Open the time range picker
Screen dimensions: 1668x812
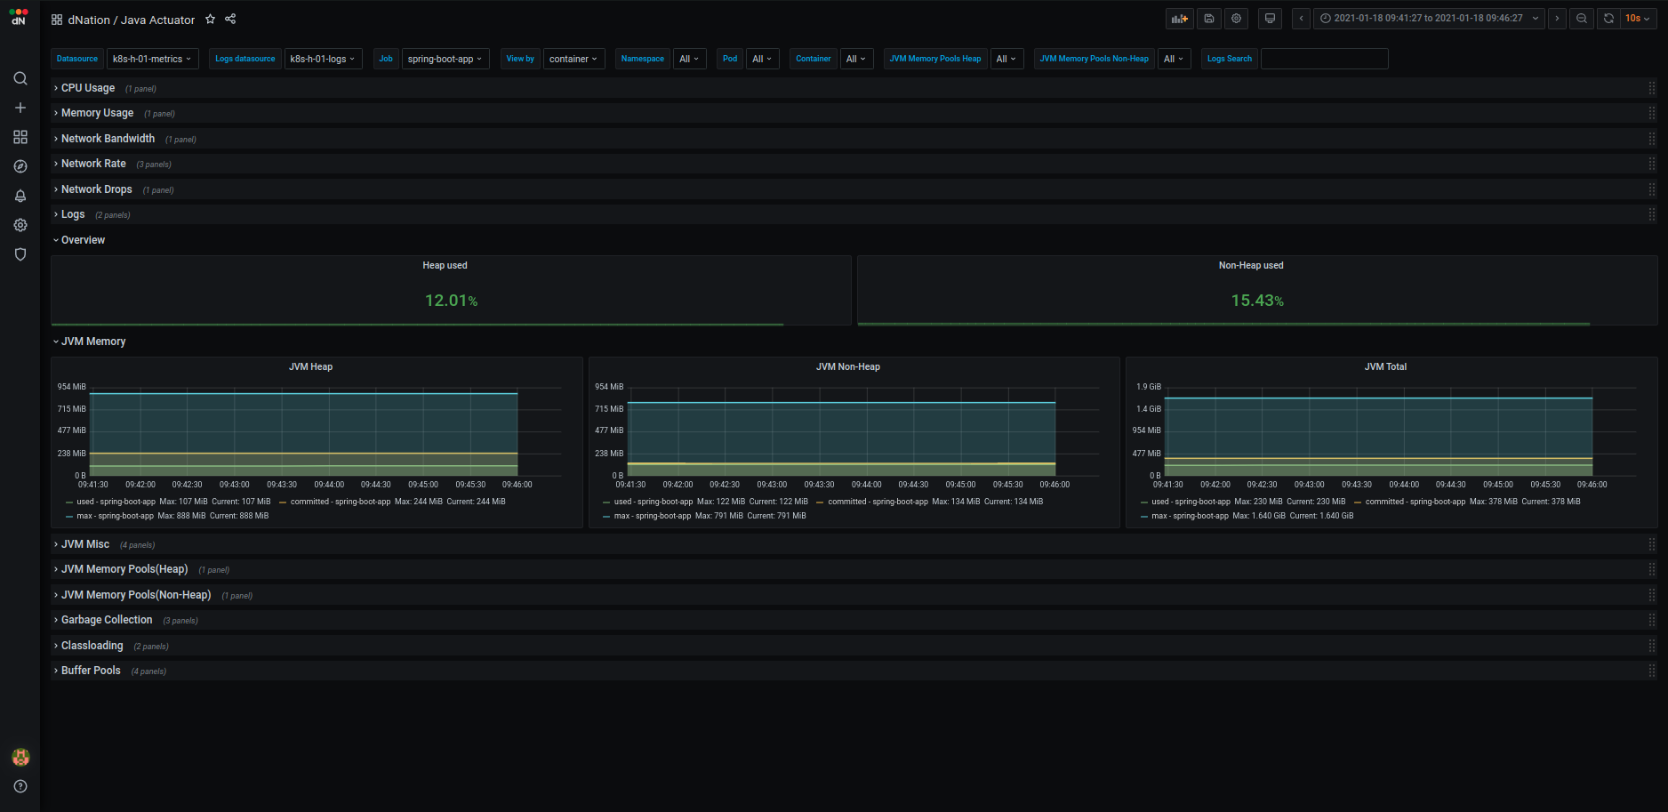point(1430,18)
